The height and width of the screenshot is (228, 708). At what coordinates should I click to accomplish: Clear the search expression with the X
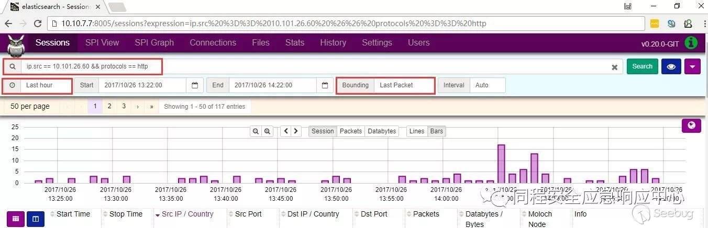point(615,67)
